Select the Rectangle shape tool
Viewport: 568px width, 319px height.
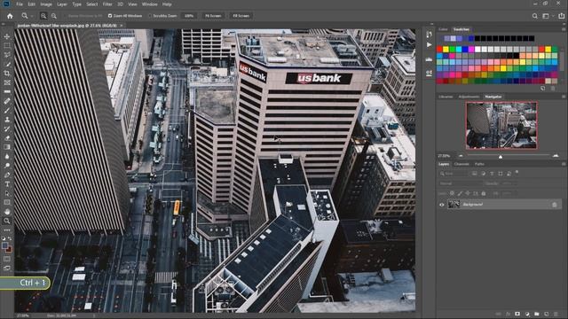click(7, 203)
